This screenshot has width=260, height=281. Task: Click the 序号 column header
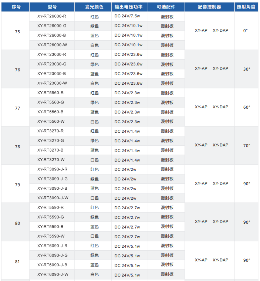(16, 7)
